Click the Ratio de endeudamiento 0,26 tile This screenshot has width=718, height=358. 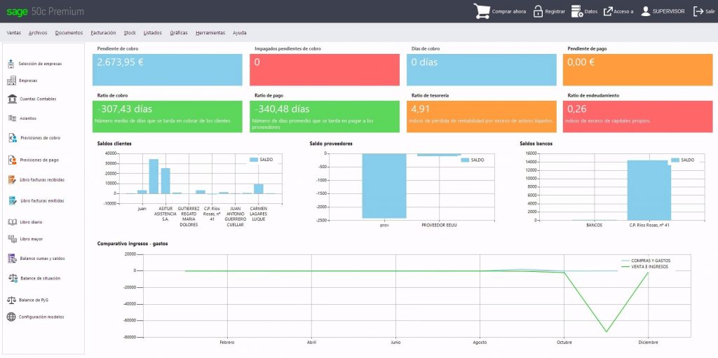coord(638,117)
